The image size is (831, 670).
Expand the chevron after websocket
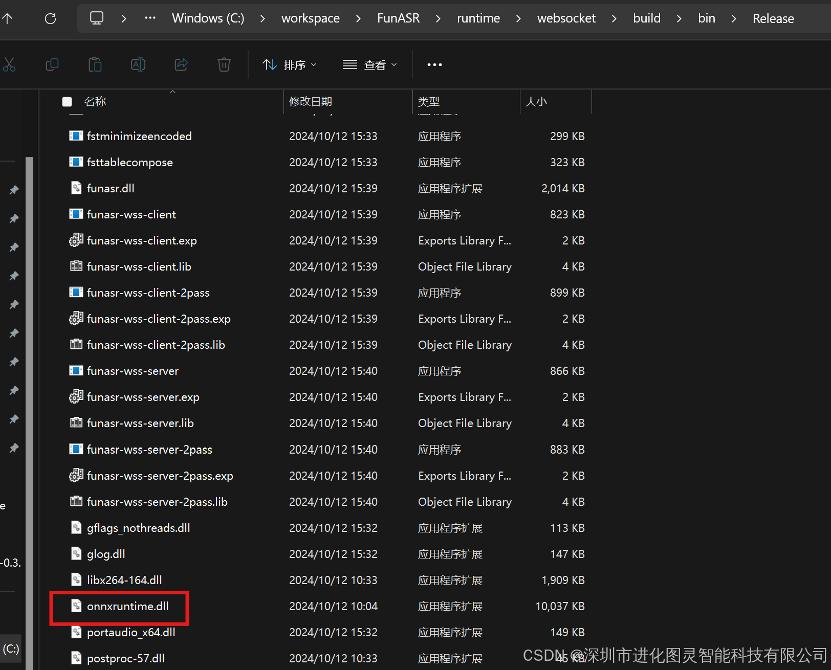pos(614,19)
